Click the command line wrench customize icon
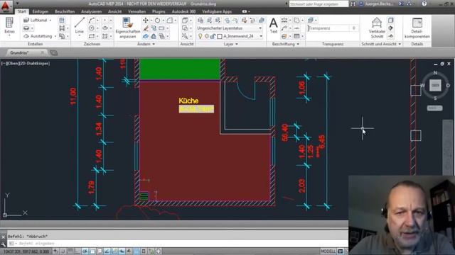This screenshot has width=455, height=255. [x=3, y=244]
